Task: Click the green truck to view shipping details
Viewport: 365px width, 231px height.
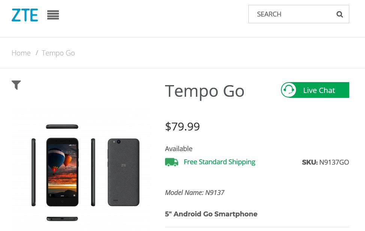Action: [x=171, y=162]
